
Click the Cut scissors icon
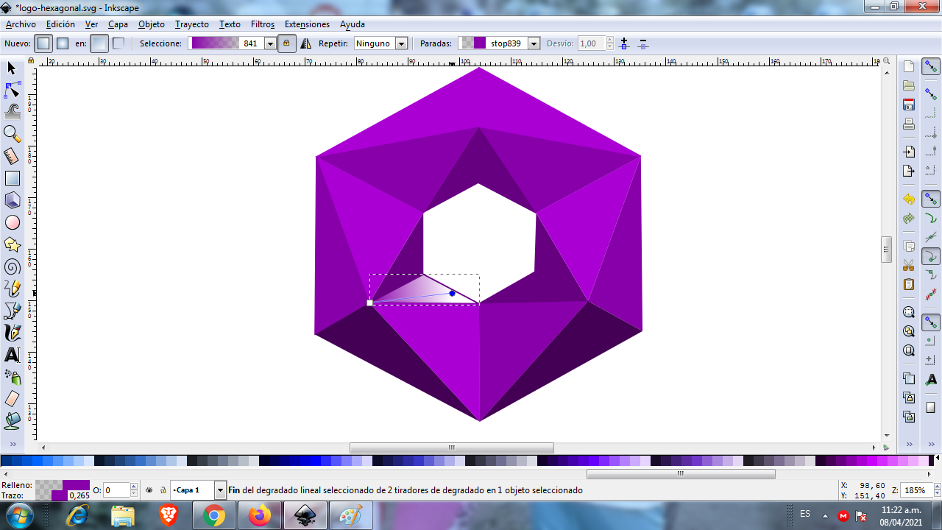[x=909, y=265]
